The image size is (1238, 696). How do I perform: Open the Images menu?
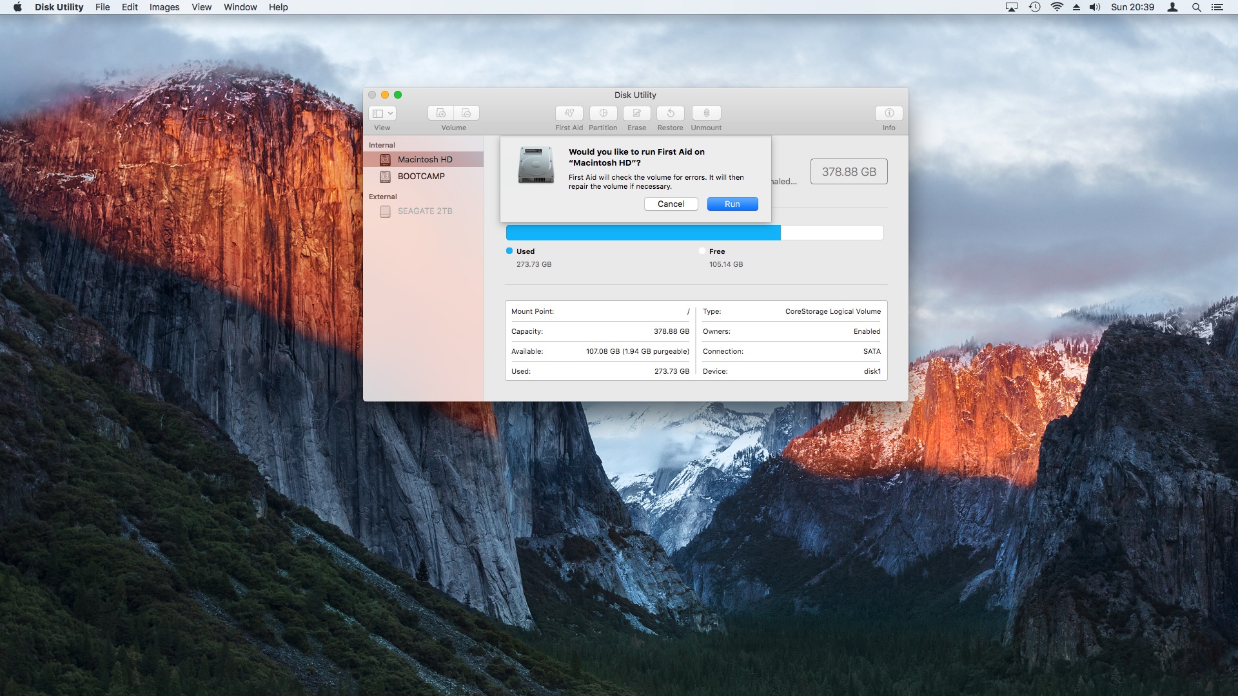tap(164, 7)
